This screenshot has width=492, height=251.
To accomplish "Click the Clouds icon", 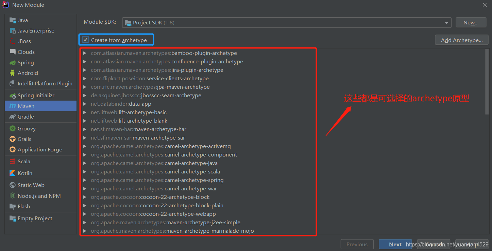I will coord(13,52).
